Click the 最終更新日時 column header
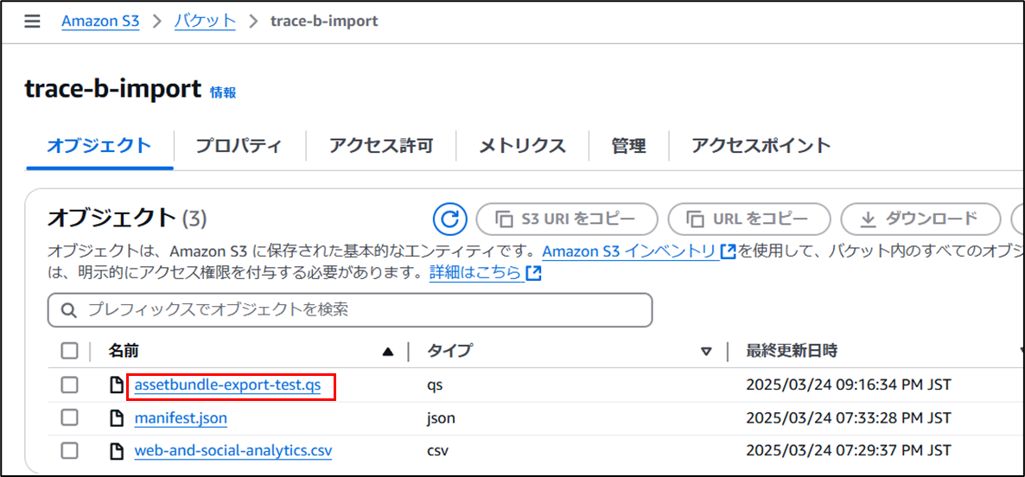Image resolution: width=1025 pixels, height=477 pixels. click(792, 352)
